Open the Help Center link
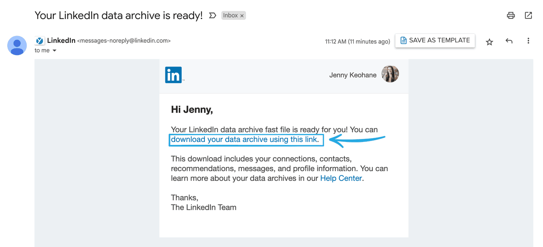543x247 pixels. click(x=341, y=178)
